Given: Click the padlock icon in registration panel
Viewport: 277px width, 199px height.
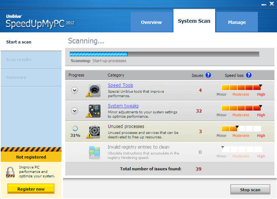Looking at the screenshot, I should point(10,172).
